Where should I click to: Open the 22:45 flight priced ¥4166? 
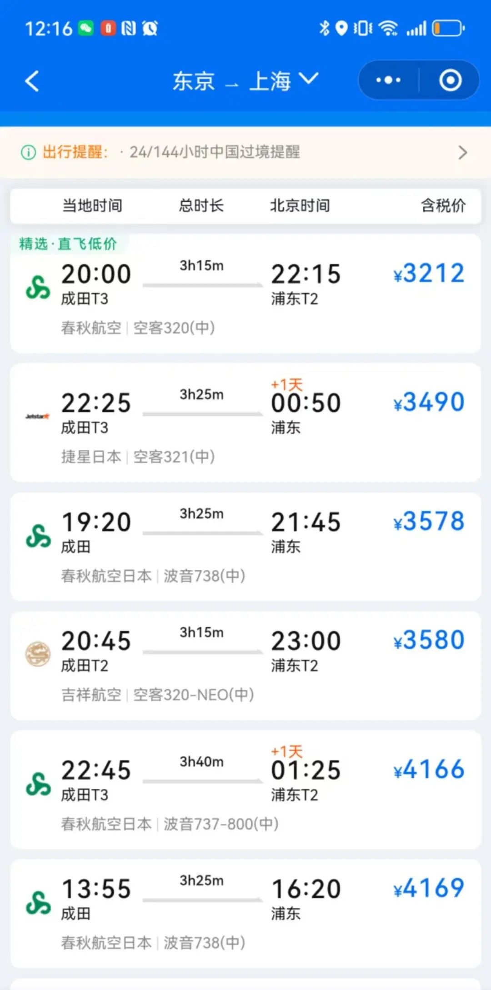pos(245,790)
